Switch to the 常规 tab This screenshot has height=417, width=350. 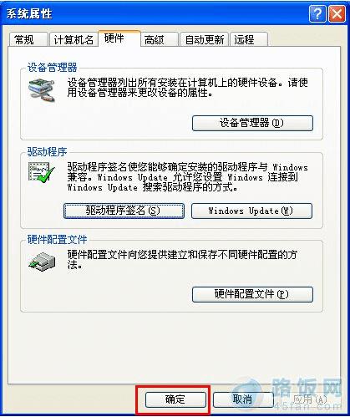28,39
